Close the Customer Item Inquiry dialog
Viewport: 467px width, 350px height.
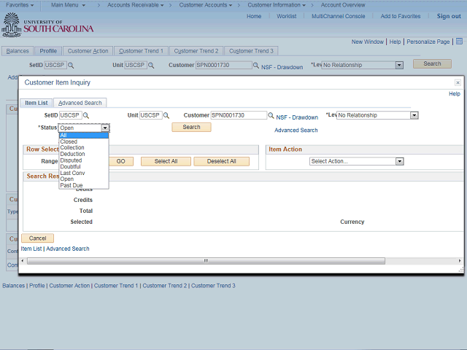click(x=458, y=83)
